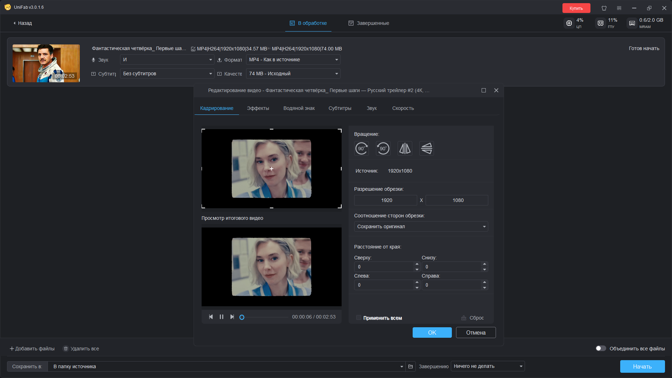
Task: Skip to next frame button
Action: click(x=232, y=317)
